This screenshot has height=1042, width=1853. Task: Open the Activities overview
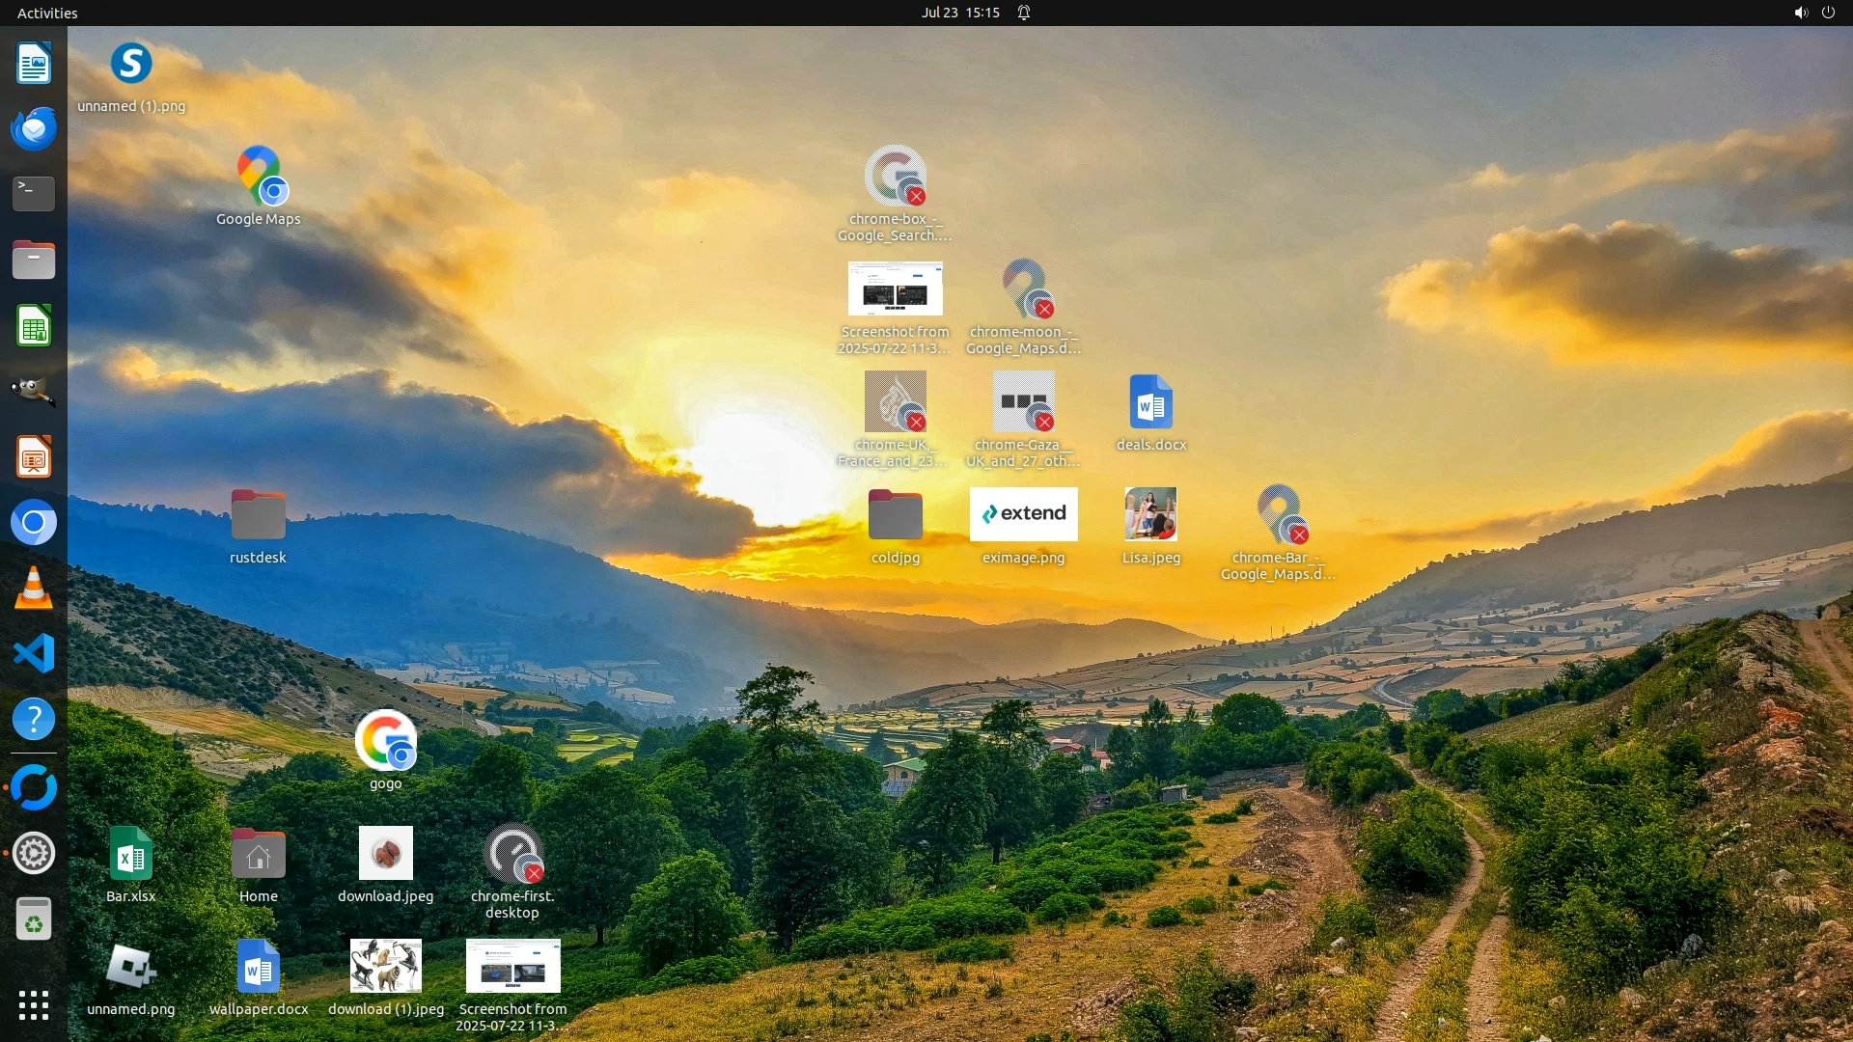(47, 13)
